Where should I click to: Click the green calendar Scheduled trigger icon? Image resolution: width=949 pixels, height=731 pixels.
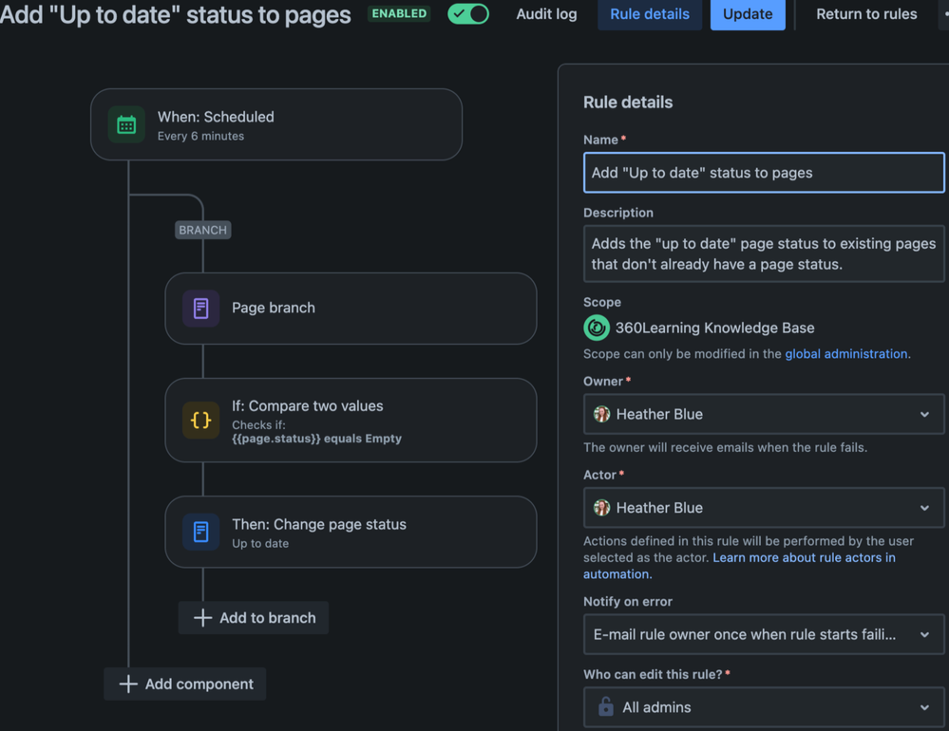coord(126,125)
